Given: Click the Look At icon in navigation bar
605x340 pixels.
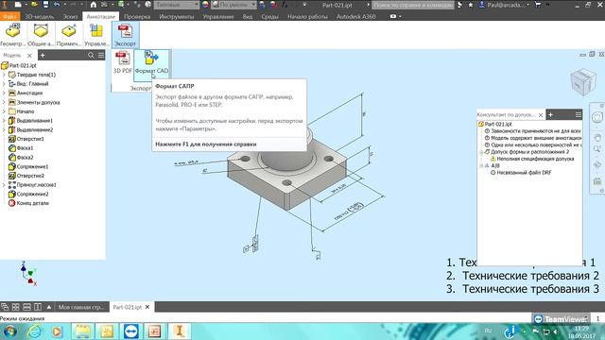Looking at the screenshot, I should pos(597,180).
